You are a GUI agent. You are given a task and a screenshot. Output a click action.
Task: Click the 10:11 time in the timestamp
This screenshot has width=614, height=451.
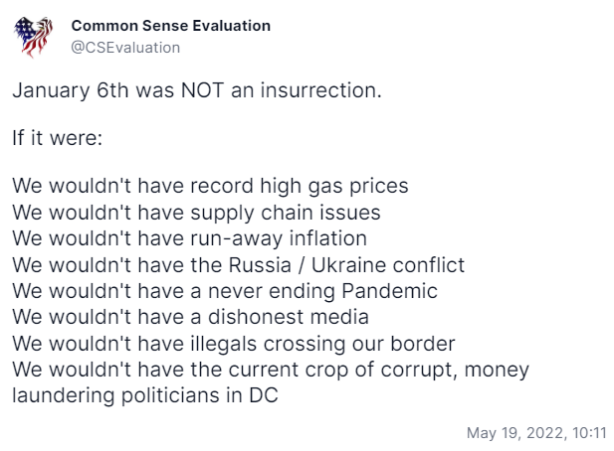589,433
